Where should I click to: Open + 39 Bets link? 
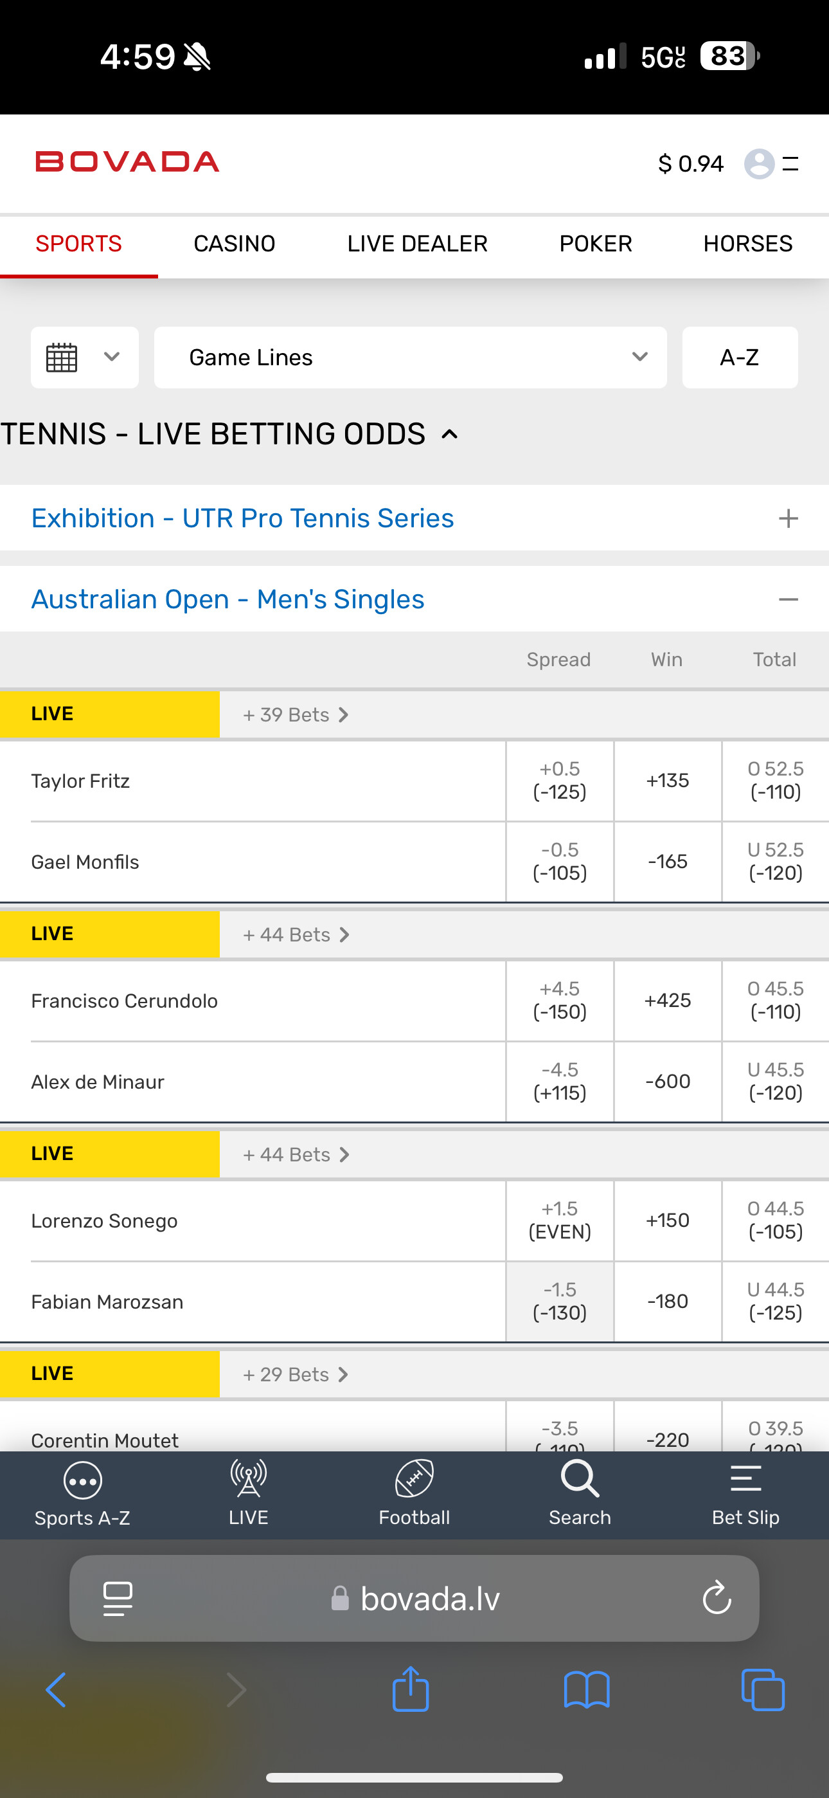[295, 714]
